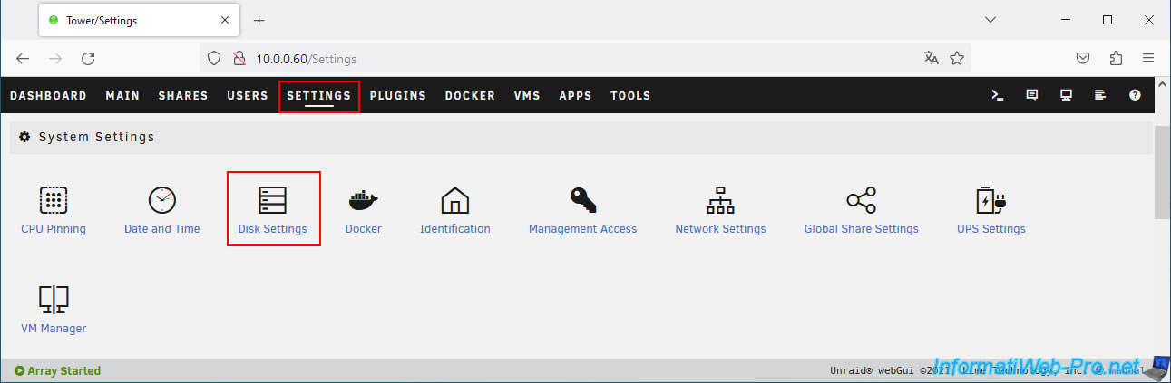Open the VMS menu item

pyautogui.click(x=527, y=95)
